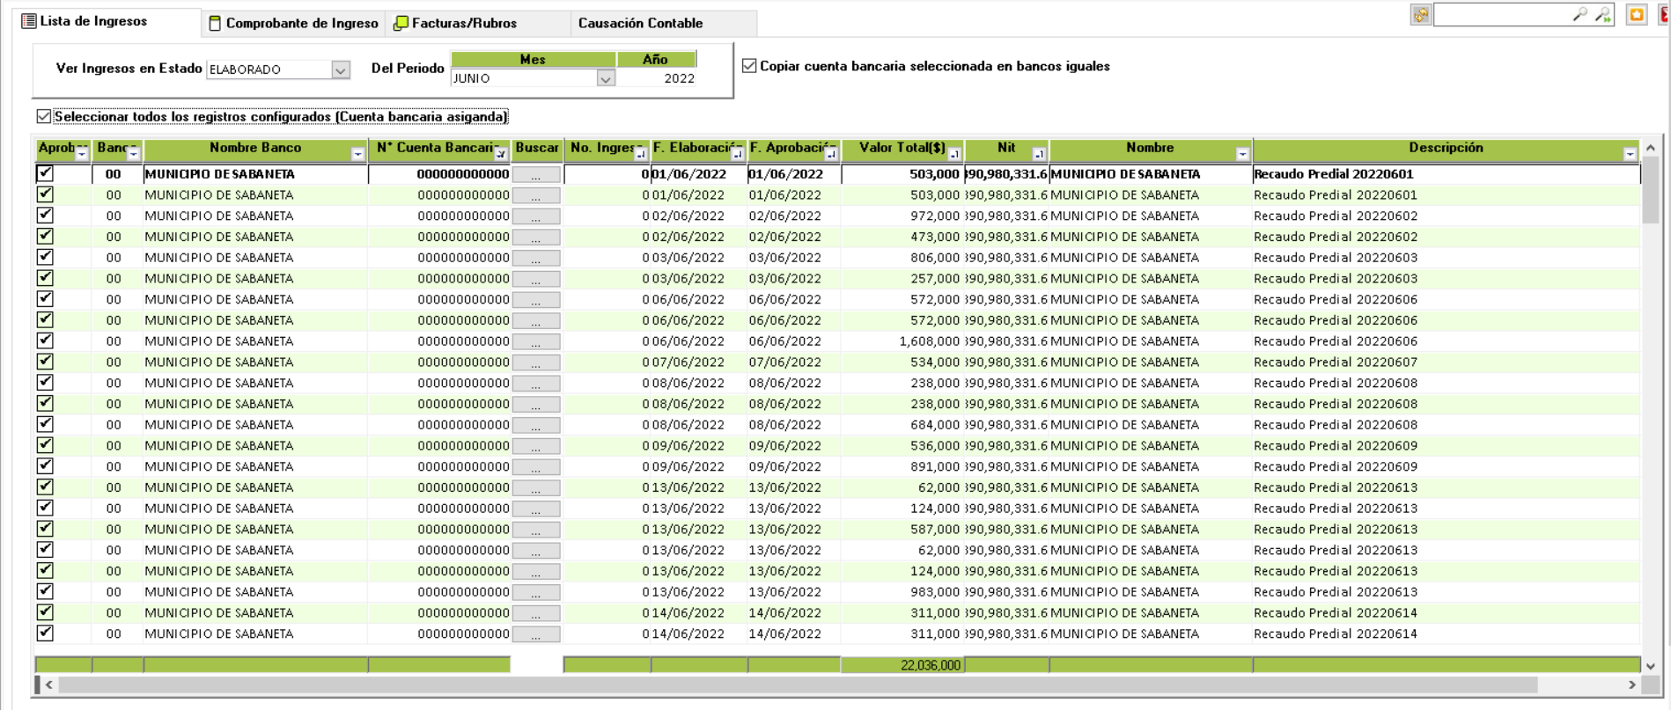Open the 'Ver Ingresos en Estado' dropdown
Image resolution: width=1671 pixels, height=710 pixels.
[x=340, y=70]
